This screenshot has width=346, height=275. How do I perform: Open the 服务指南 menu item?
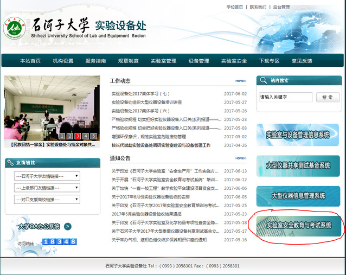pos(96,61)
